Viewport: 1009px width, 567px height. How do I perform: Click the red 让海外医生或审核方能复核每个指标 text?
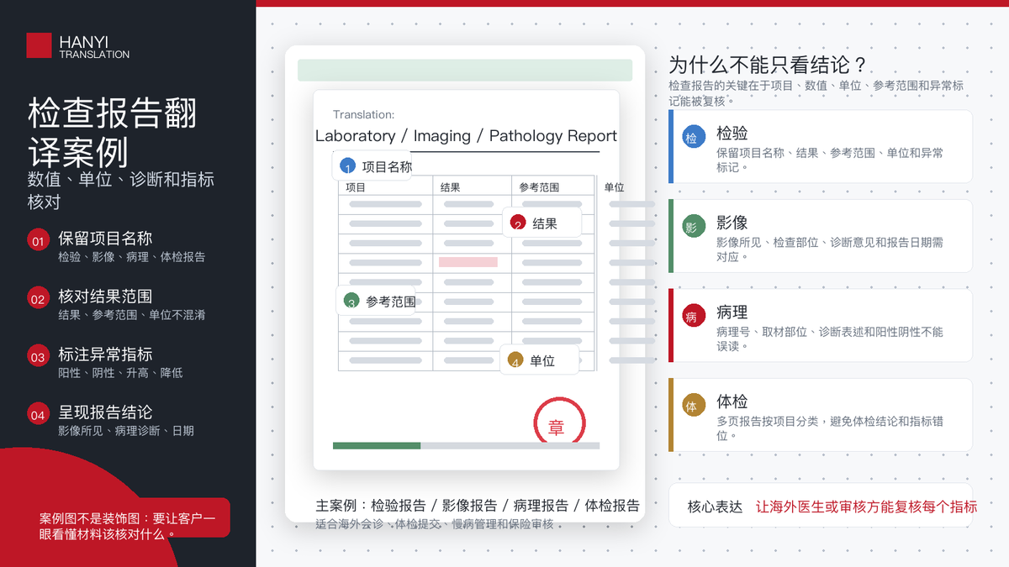coord(866,507)
